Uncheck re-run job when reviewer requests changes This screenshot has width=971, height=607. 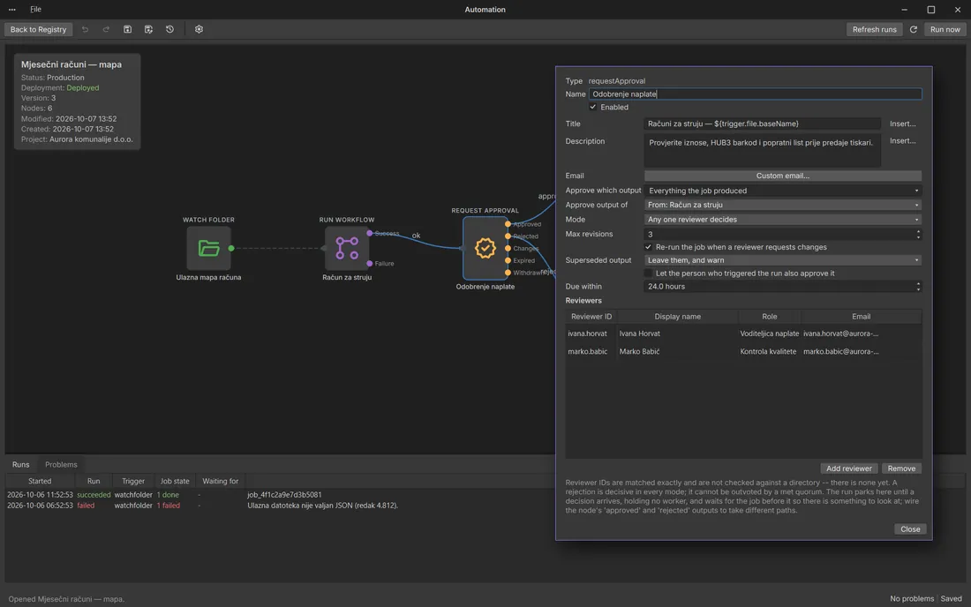(x=649, y=247)
